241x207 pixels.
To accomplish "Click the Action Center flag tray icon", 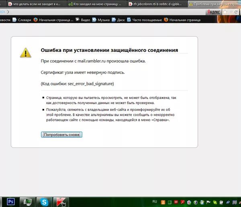I will point(208,202).
